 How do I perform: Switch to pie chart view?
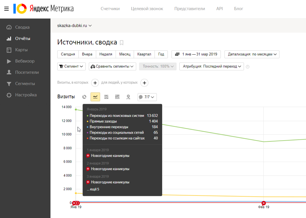pyautogui.click(x=84, y=97)
